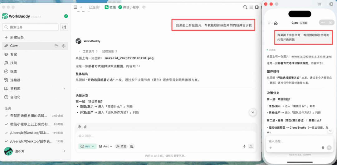
Task: Click the user message bubble in the phone app
Action: point(304,37)
